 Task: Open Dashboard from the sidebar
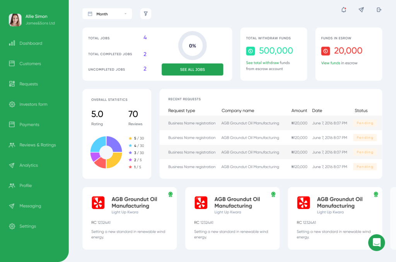pos(31,43)
